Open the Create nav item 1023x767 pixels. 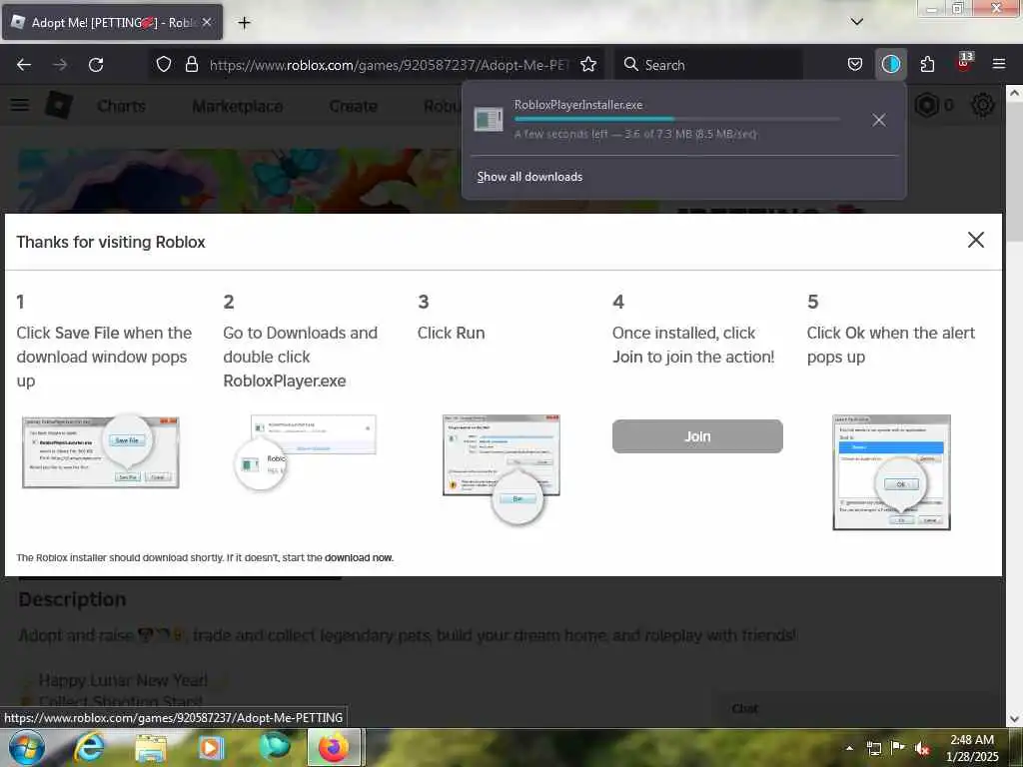click(x=353, y=106)
